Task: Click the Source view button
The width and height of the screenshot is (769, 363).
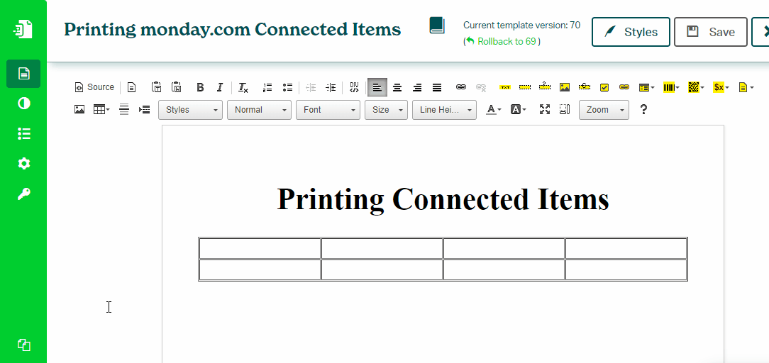Action: click(94, 88)
